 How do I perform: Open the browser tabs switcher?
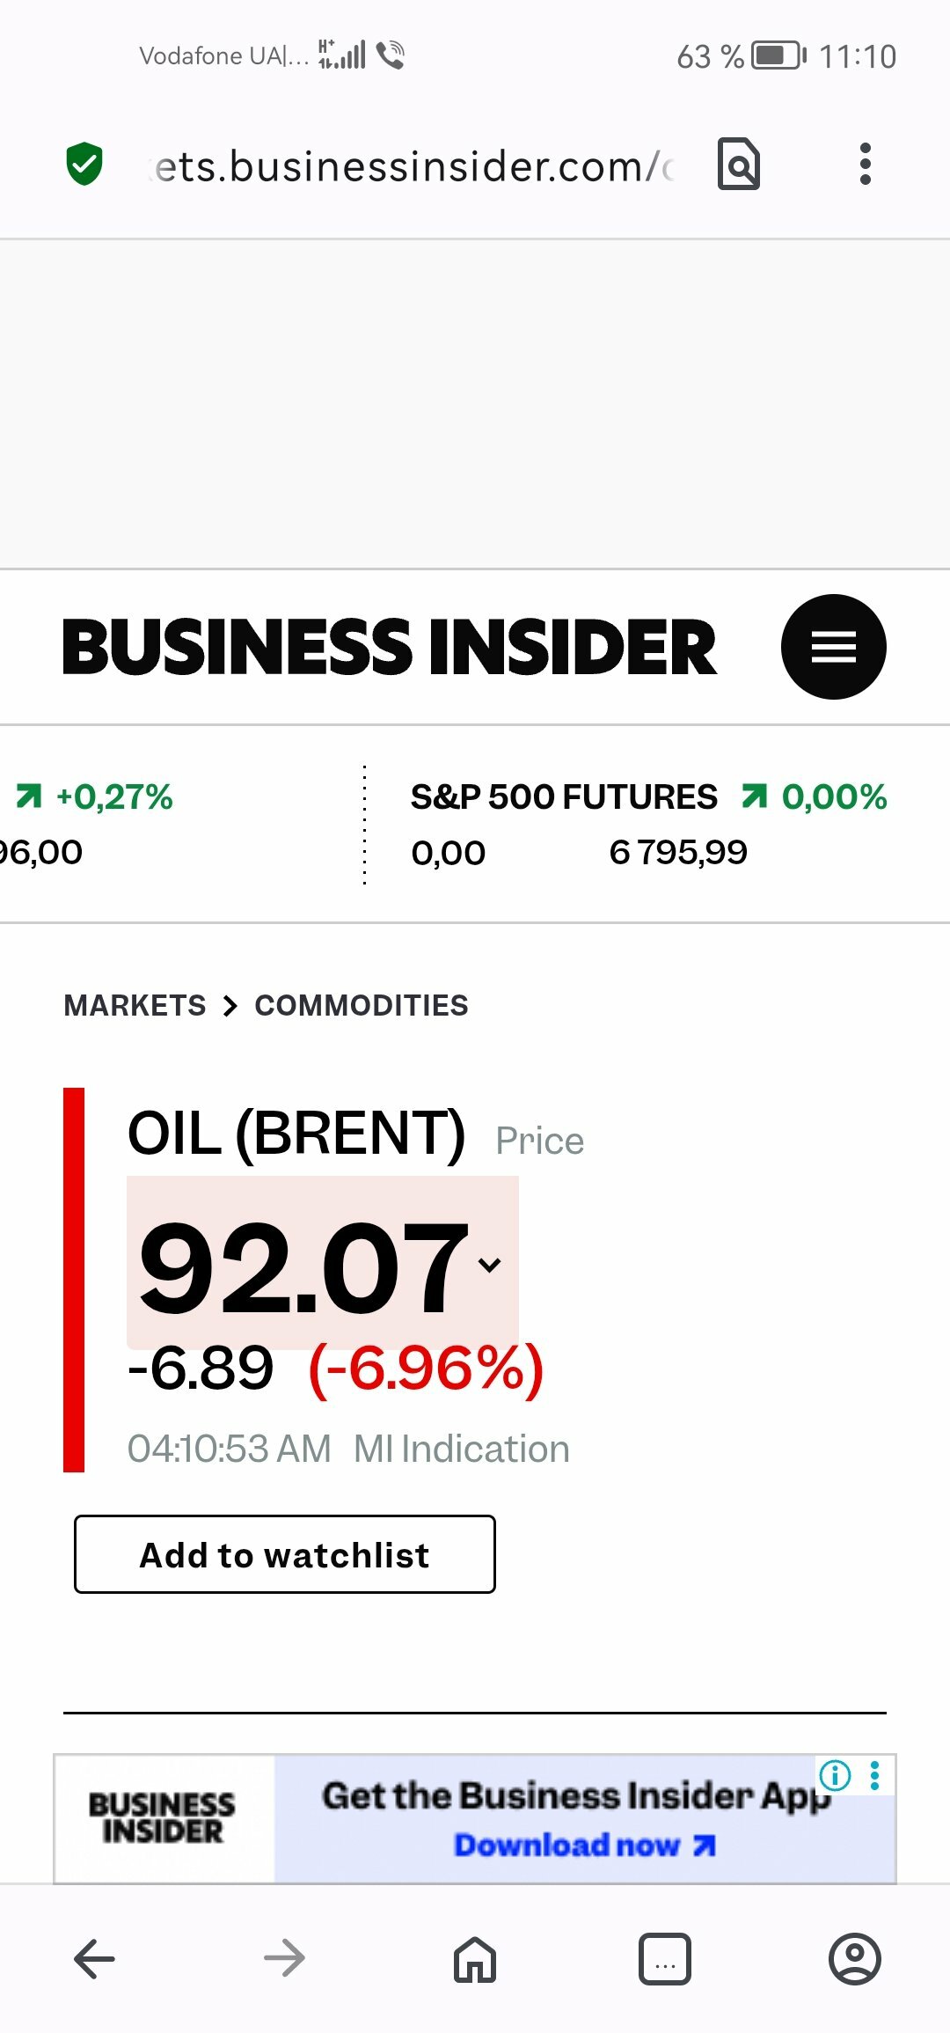[x=664, y=1959]
